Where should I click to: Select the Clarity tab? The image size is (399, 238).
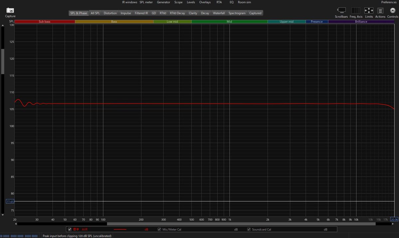pyautogui.click(x=193, y=13)
